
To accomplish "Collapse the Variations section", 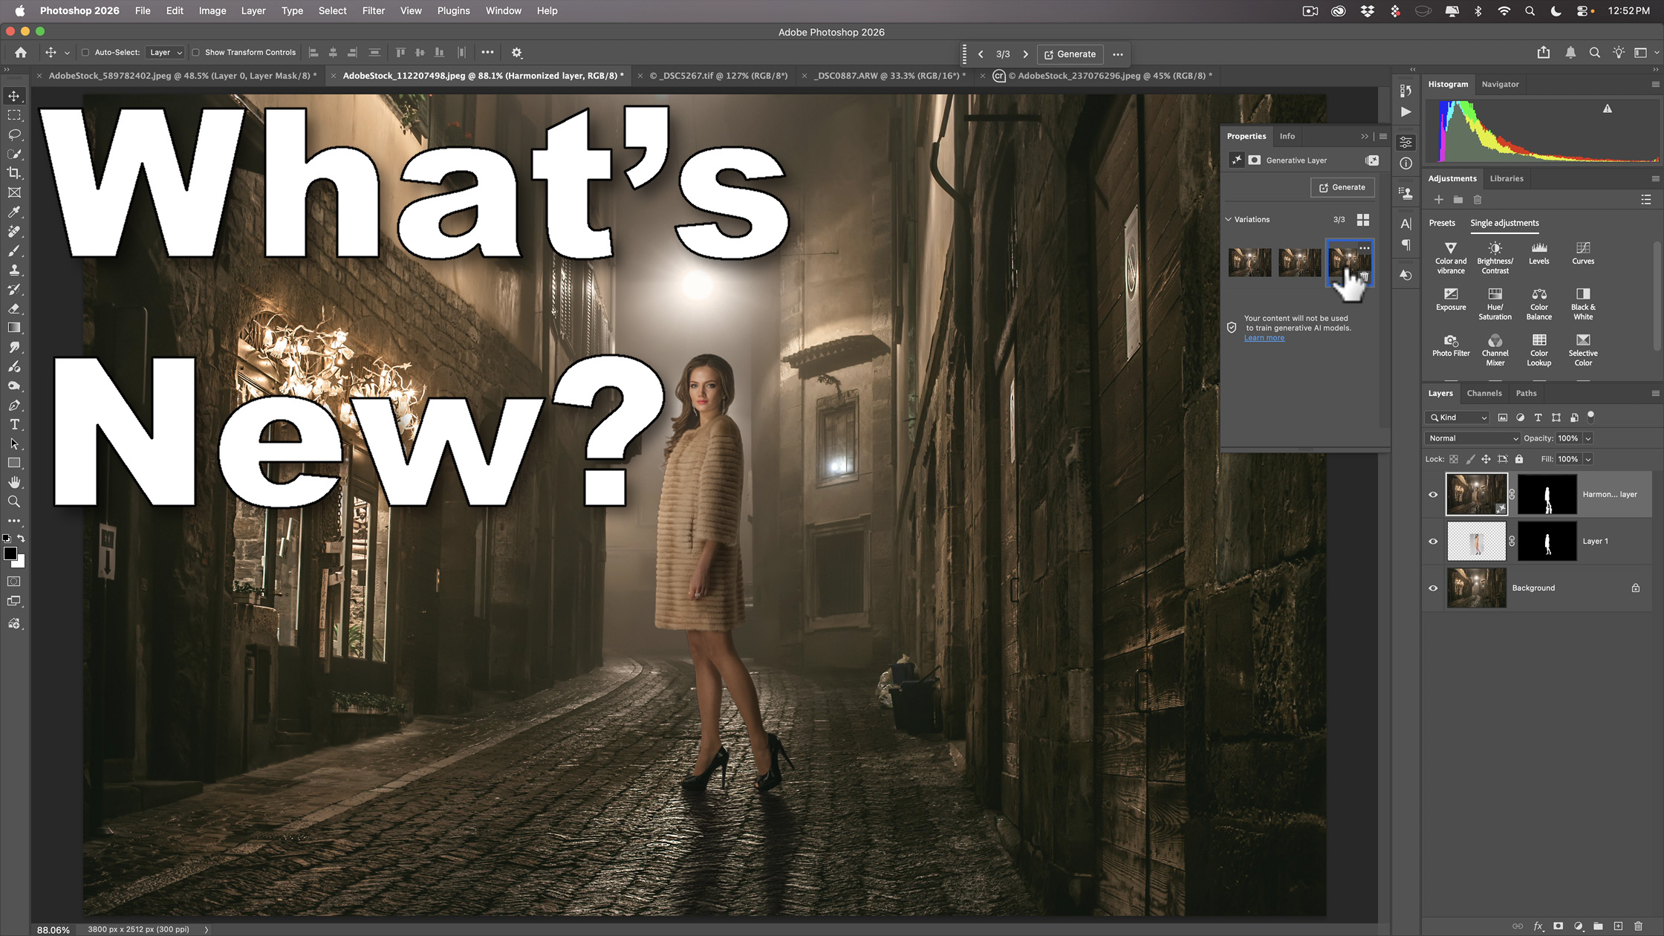I will coord(1228,219).
